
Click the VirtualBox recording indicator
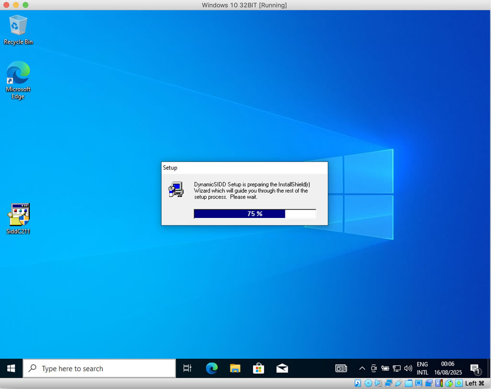pyautogui.click(x=429, y=383)
